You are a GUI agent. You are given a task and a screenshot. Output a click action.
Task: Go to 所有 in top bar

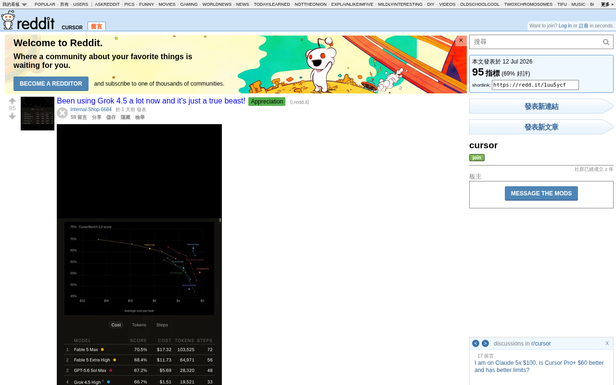click(x=64, y=4)
